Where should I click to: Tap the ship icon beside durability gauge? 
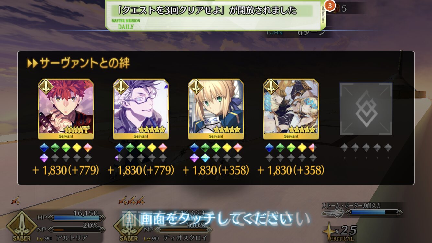click(x=333, y=213)
